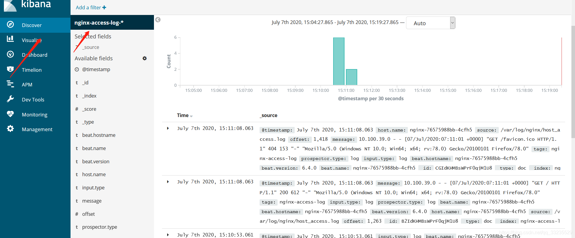Click @timestamp per 30 seconds label
This screenshot has height=238, width=575.
(371, 98)
